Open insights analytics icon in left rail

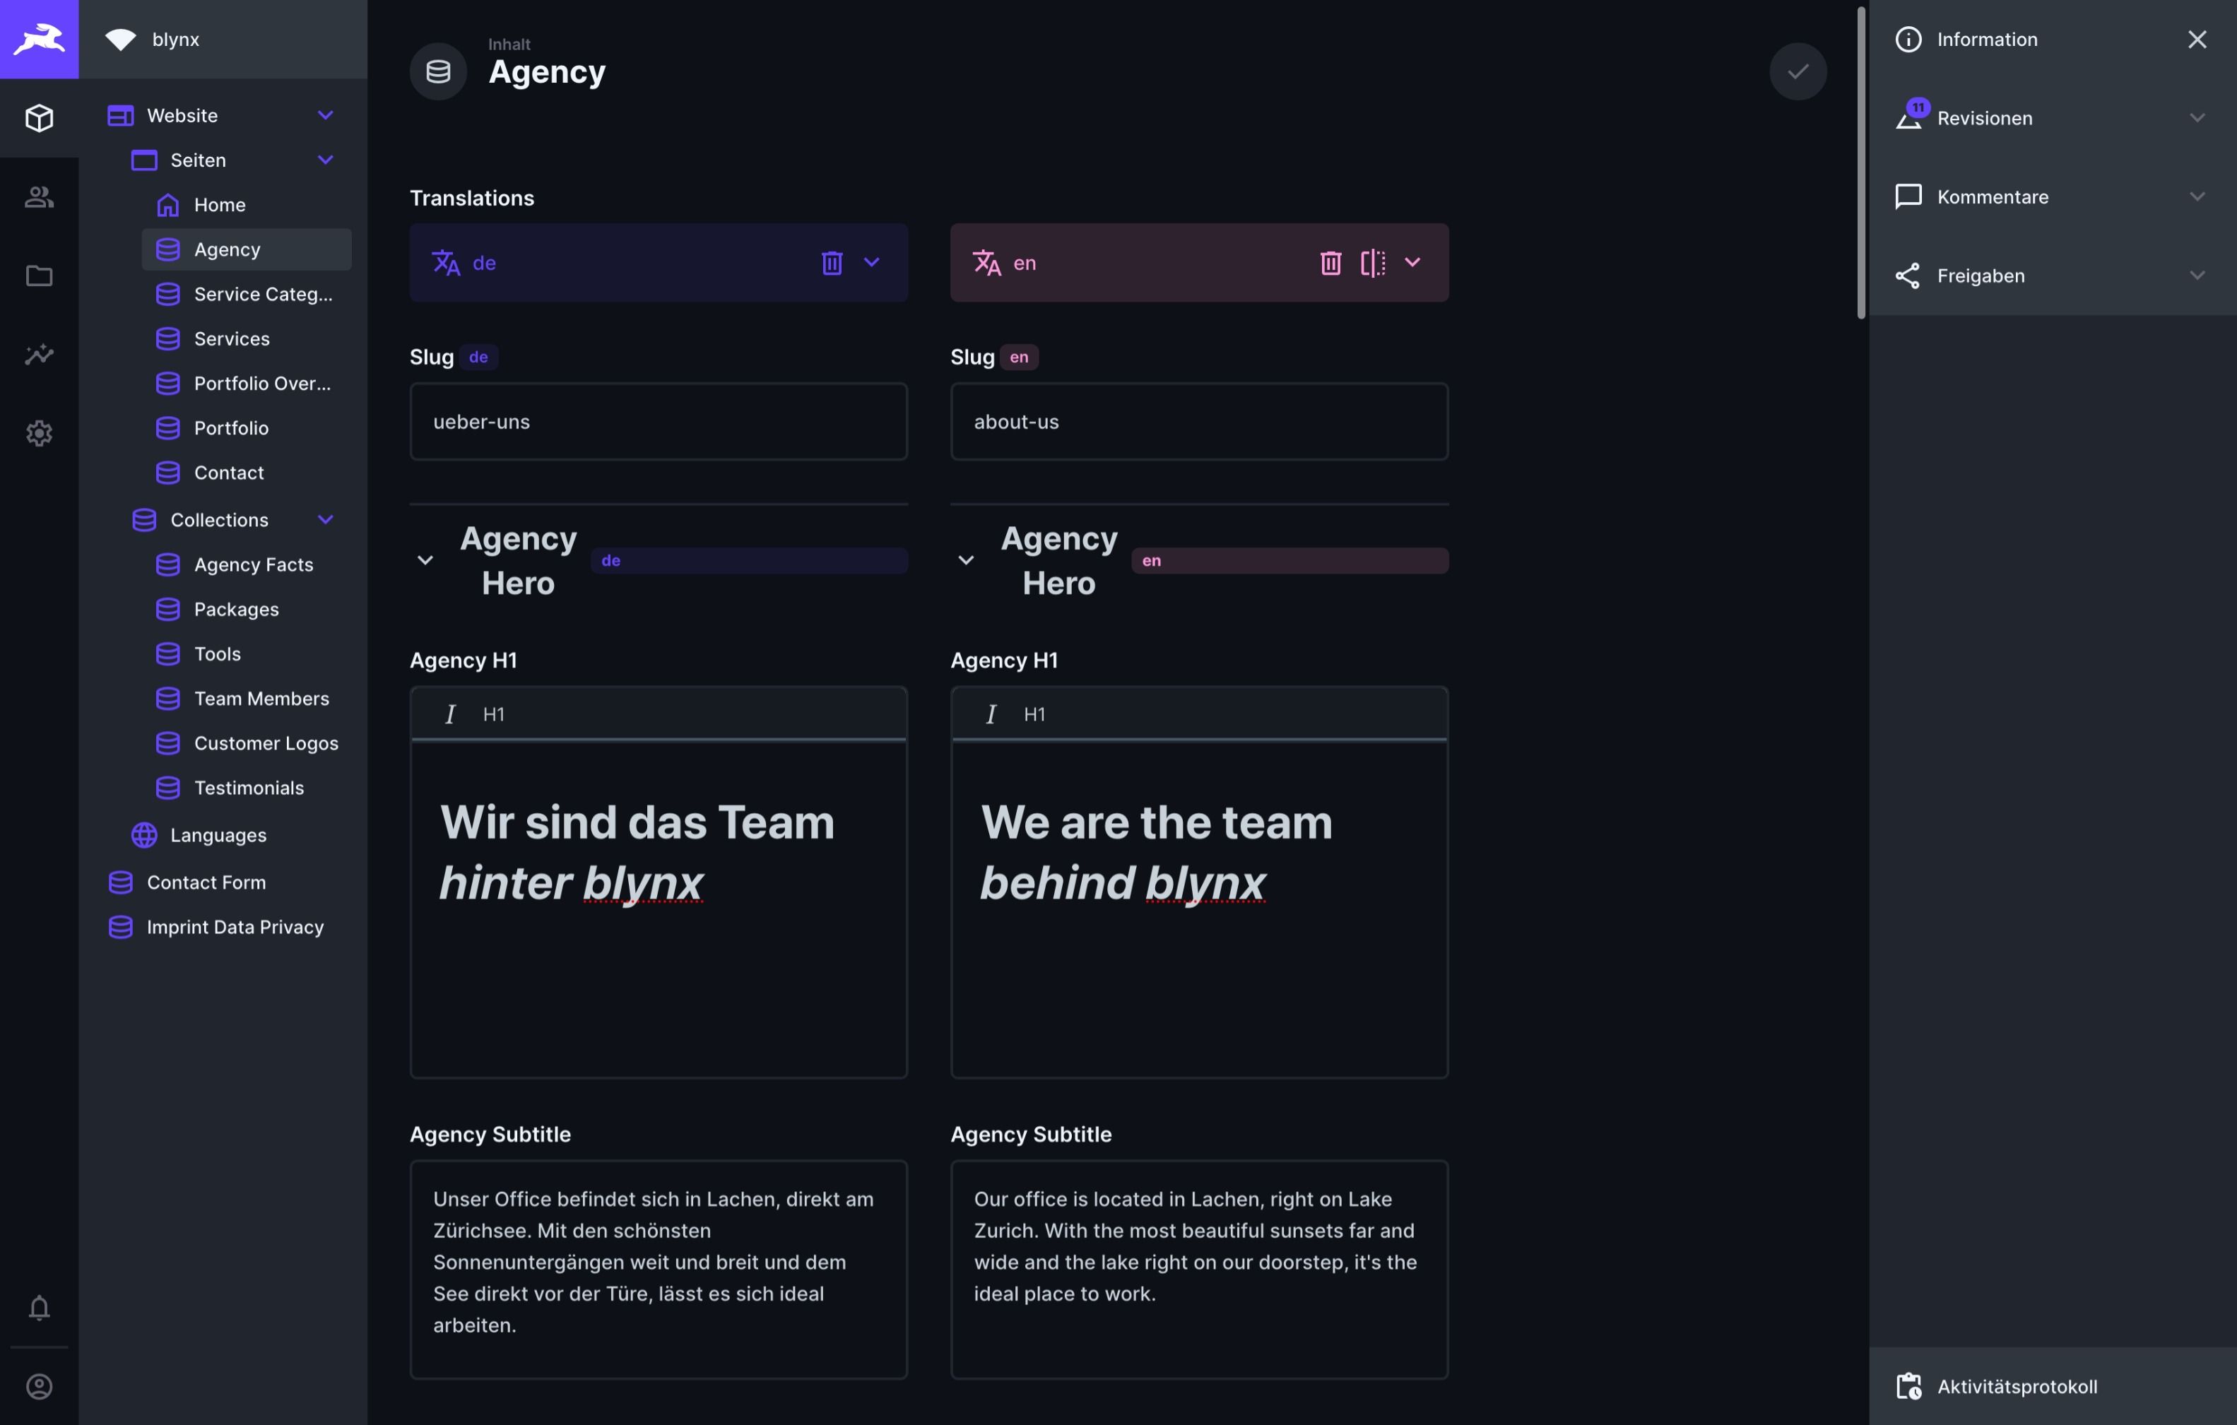39,355
